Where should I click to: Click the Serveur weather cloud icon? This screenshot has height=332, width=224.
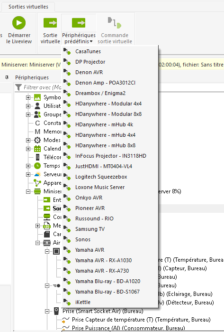pos(37,174)
